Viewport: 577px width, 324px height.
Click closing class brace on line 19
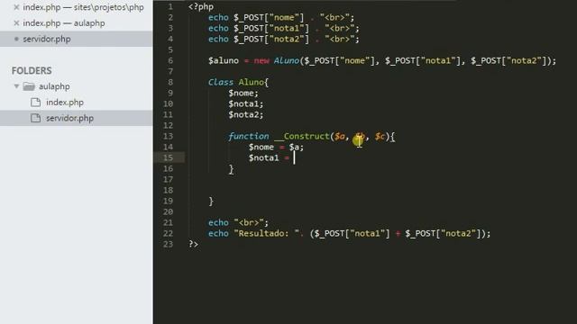(211, 202)
